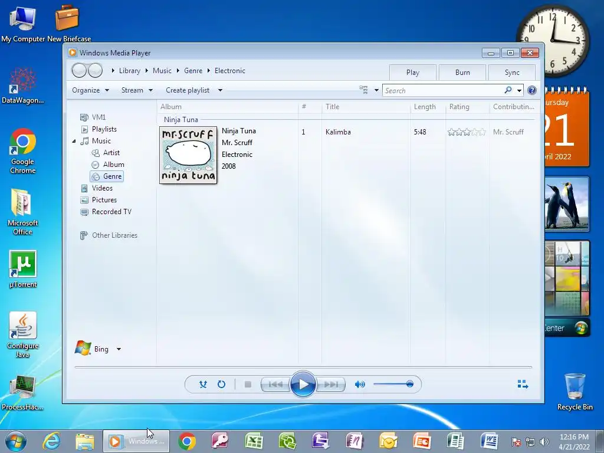Open Microsoft Word from taskbar
This screenshot has width=604, height=453.
(489, 441)
